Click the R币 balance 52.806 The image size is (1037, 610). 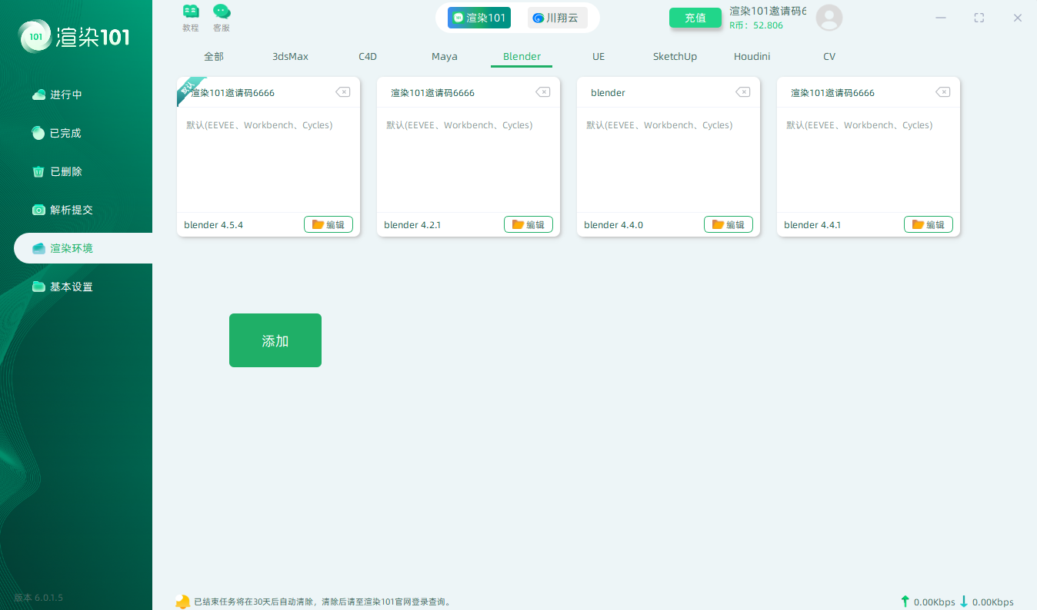(x=756, y=25)
